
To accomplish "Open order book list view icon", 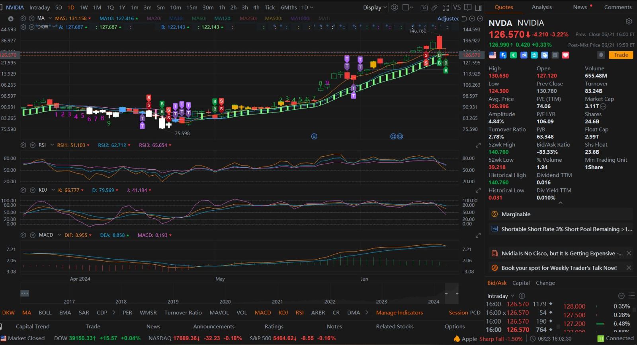I will coord(631,296).
